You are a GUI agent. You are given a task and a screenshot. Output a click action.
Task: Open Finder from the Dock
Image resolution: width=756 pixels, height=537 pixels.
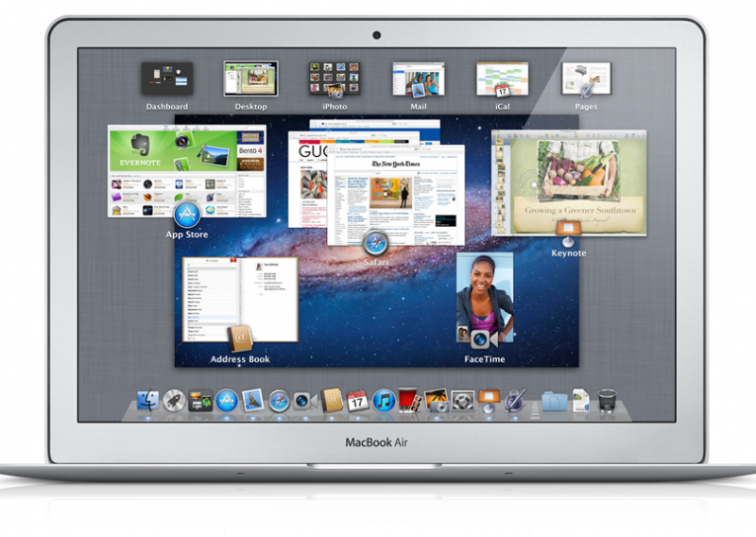coord(148,400)
